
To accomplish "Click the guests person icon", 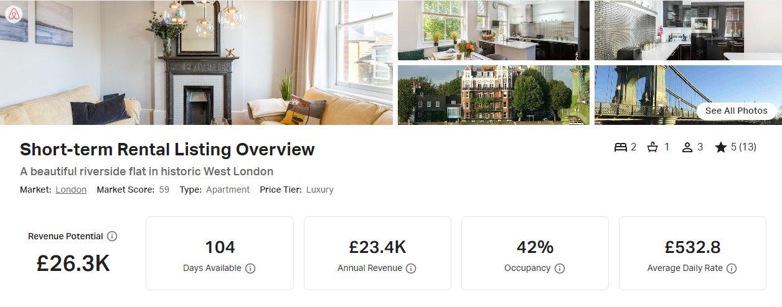I will (x=687, y=147).
